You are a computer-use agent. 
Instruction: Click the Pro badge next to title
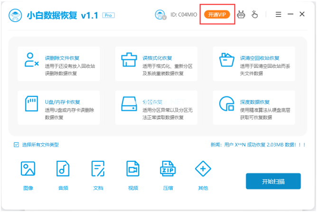click(108, 15)
